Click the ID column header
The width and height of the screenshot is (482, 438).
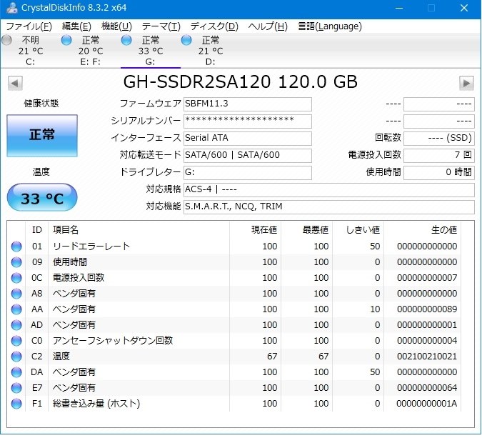pos(36,230)
